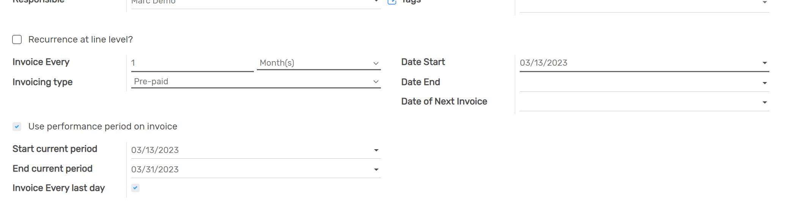Click the external link icon beside Tags
The width and height of the screenshot is (791, 205).
[x=392, y=2]
